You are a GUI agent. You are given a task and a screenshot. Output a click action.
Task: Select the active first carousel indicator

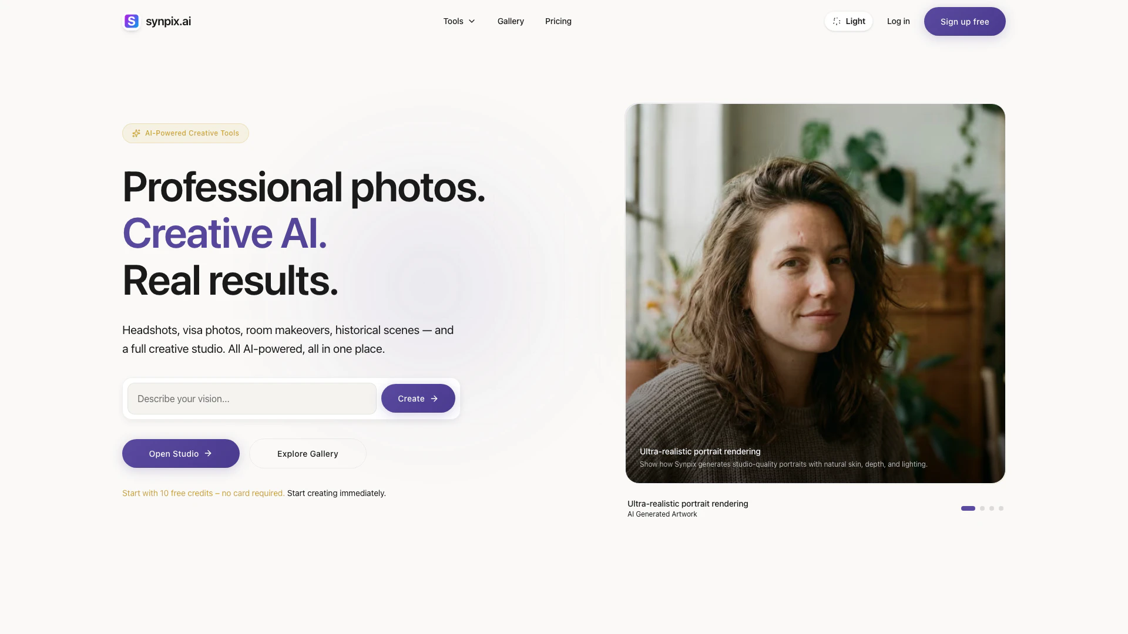click(x=968, y=508)
